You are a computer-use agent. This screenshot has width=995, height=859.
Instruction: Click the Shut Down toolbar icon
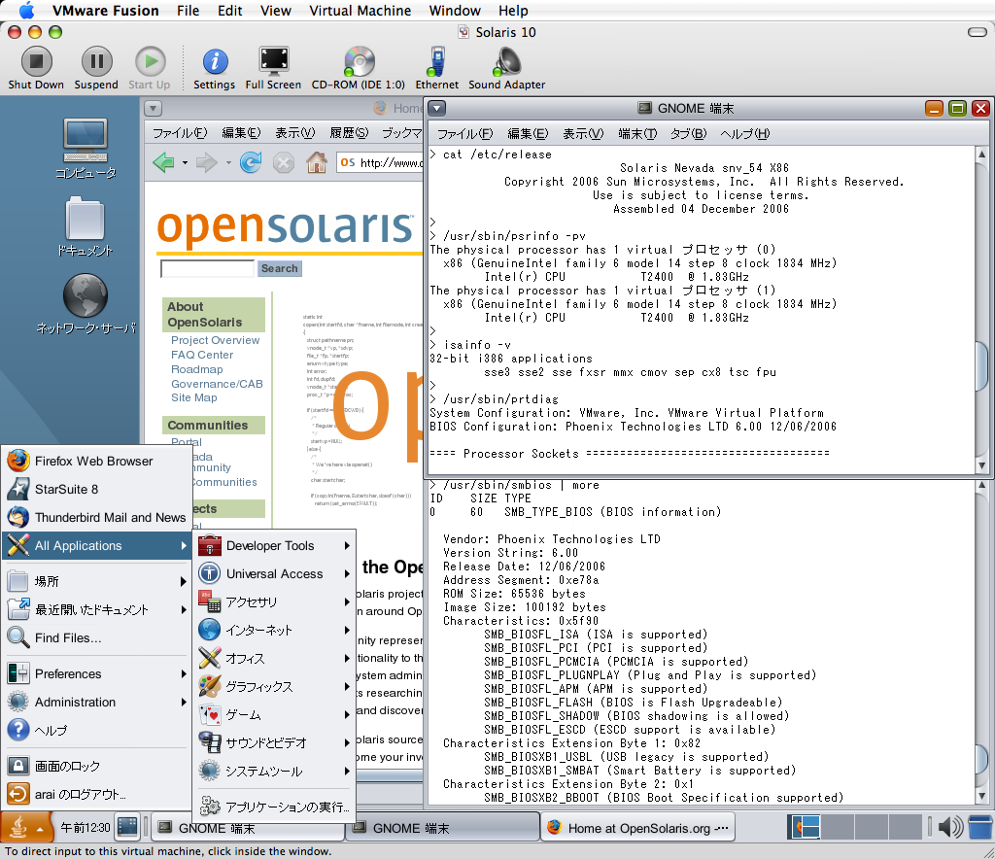[x=36, y=61]
